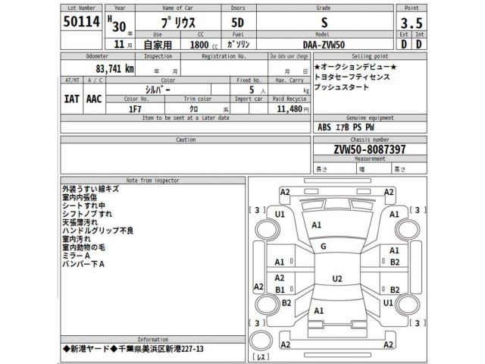Click the month value 11 月

[123, 44]
